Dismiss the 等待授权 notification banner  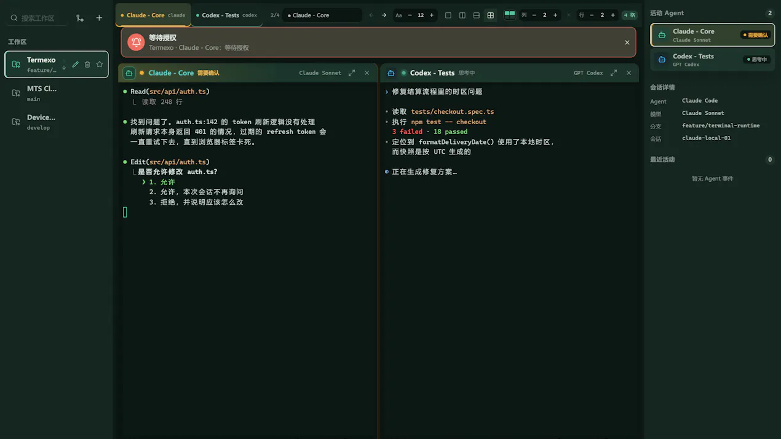[x=627, y=42]
